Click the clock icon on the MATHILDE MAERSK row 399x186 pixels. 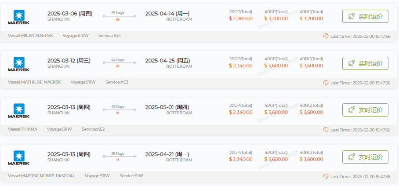pos(326,83)
